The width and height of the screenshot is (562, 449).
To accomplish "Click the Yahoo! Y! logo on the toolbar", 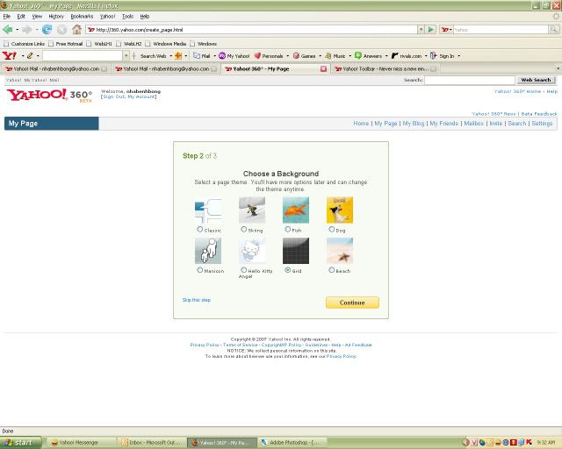I will coord(10,56).
